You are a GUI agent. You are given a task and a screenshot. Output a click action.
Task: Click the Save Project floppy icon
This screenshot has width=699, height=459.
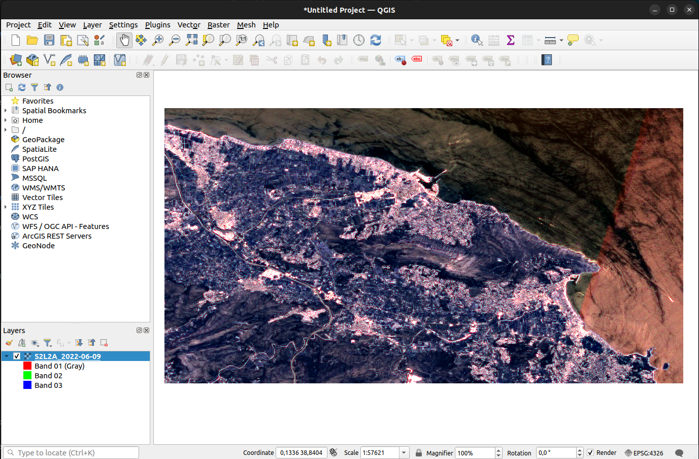[x=49, y=40]
